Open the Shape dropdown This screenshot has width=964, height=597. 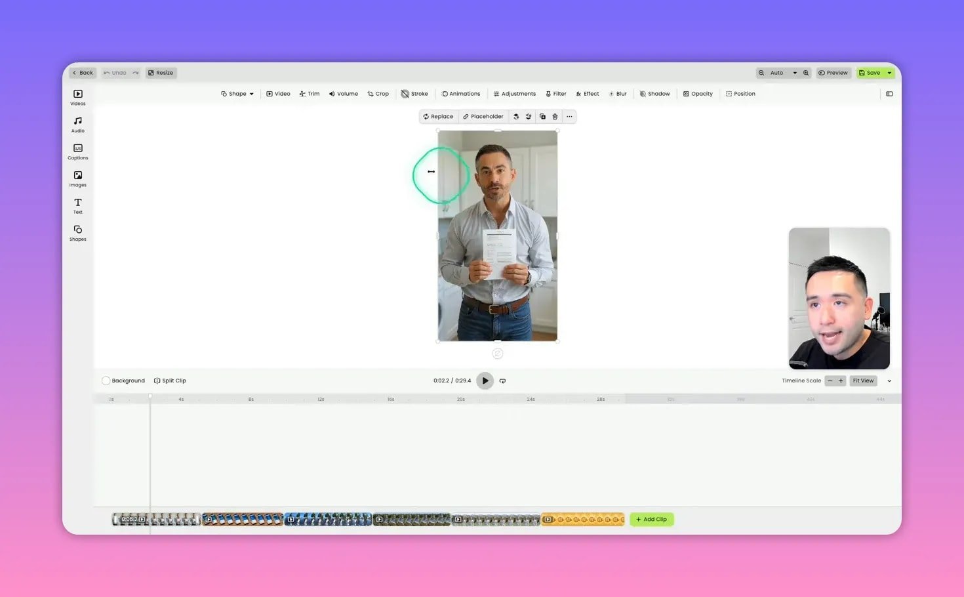(x=237, y=93)
